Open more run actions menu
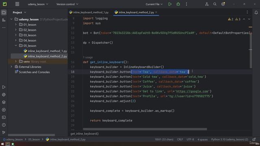The image size is (260, 146). pyautogui.click(x=186, y=4)
